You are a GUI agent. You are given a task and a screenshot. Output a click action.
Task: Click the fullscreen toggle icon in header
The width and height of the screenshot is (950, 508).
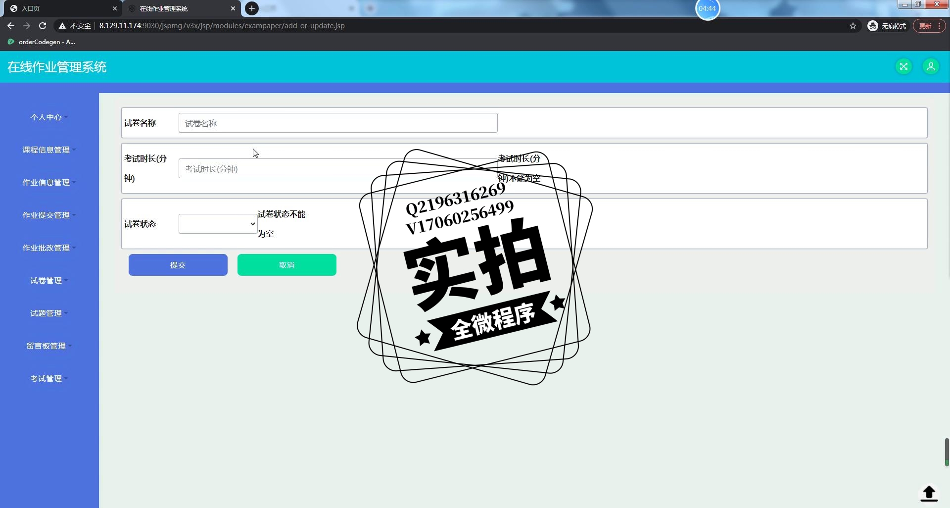tap(903, 66)
